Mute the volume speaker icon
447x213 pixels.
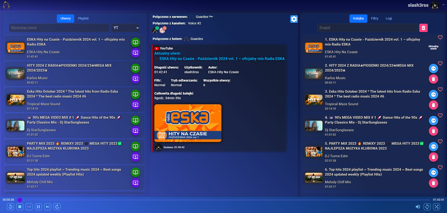[418, 207]
